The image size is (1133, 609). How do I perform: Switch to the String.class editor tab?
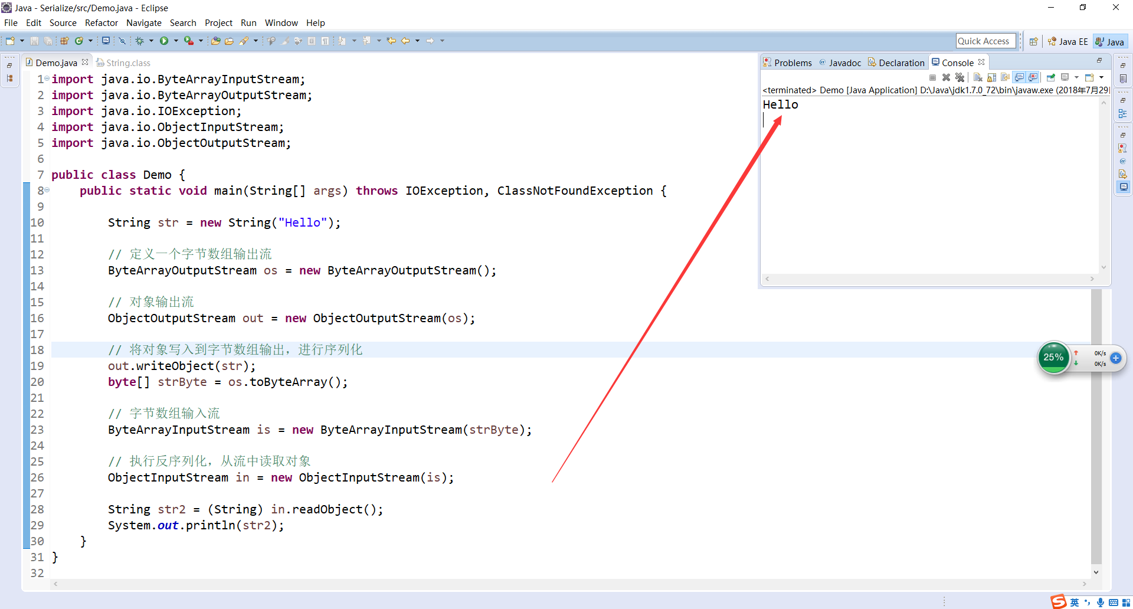tap(127, 63)
